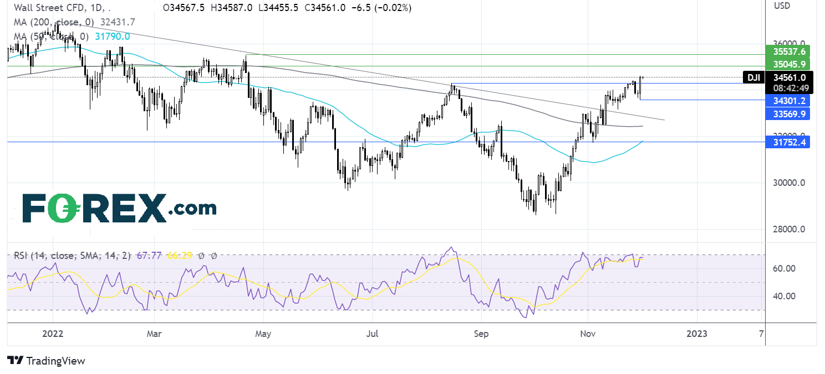The height and width of the screenshot is (374, 825).
Task: Click the 2022 label on the time axis
Action: click(53, 334)
